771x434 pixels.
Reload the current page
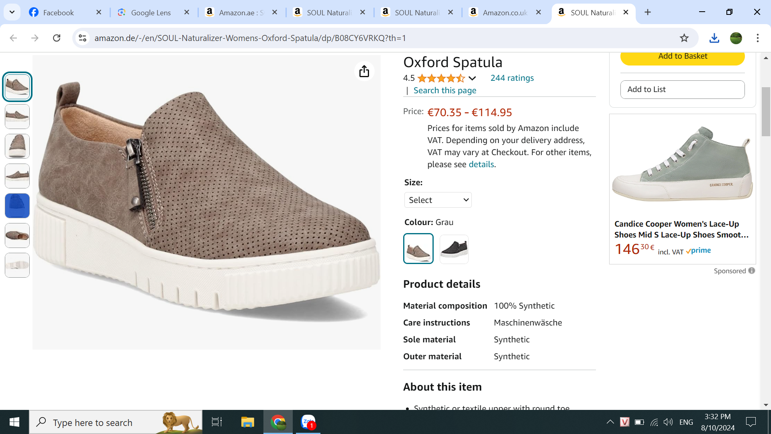pyautogui.click(x=57, y=38)
